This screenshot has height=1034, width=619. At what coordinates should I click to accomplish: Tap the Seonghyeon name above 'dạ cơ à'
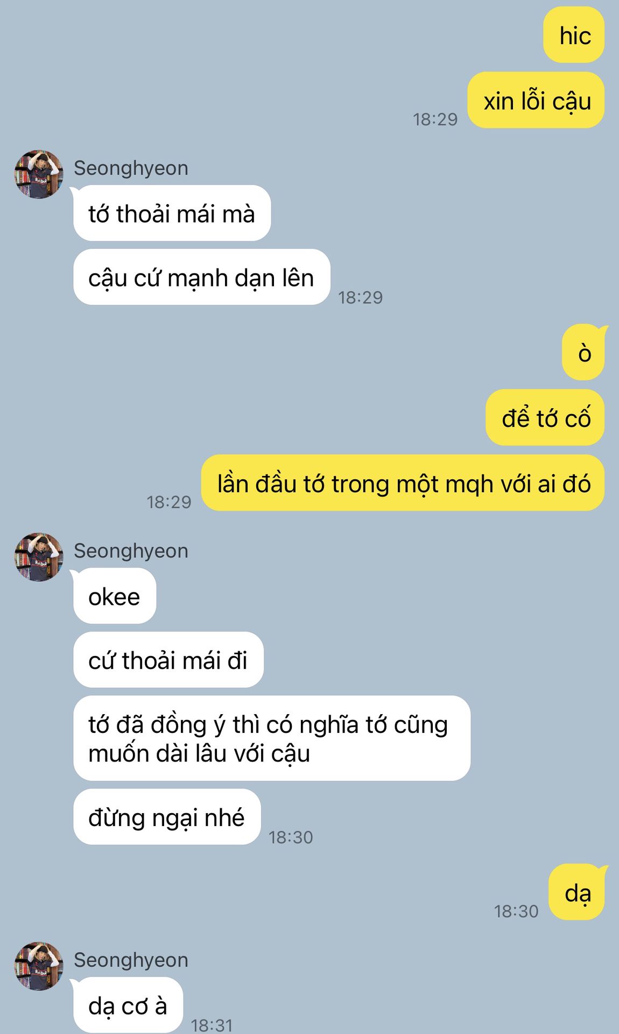pos(131,960)
